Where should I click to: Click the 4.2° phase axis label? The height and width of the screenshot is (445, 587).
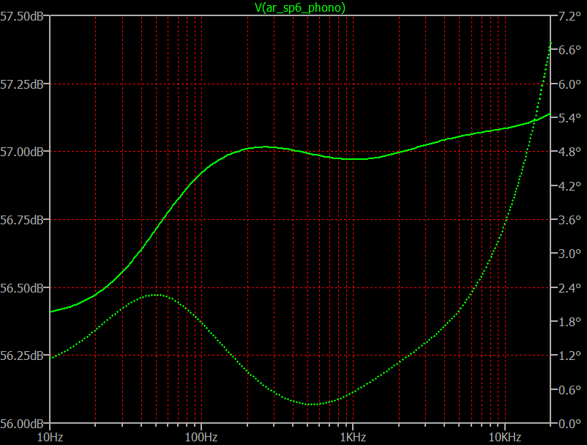click(x=569, y=186)
